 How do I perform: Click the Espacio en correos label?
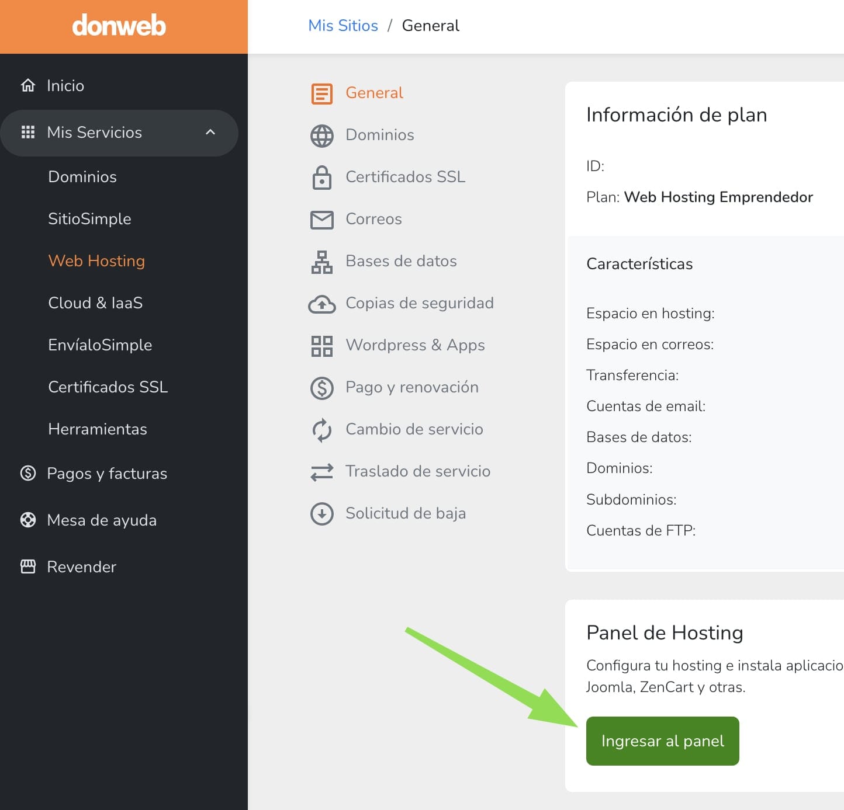(x=650, y=345)
